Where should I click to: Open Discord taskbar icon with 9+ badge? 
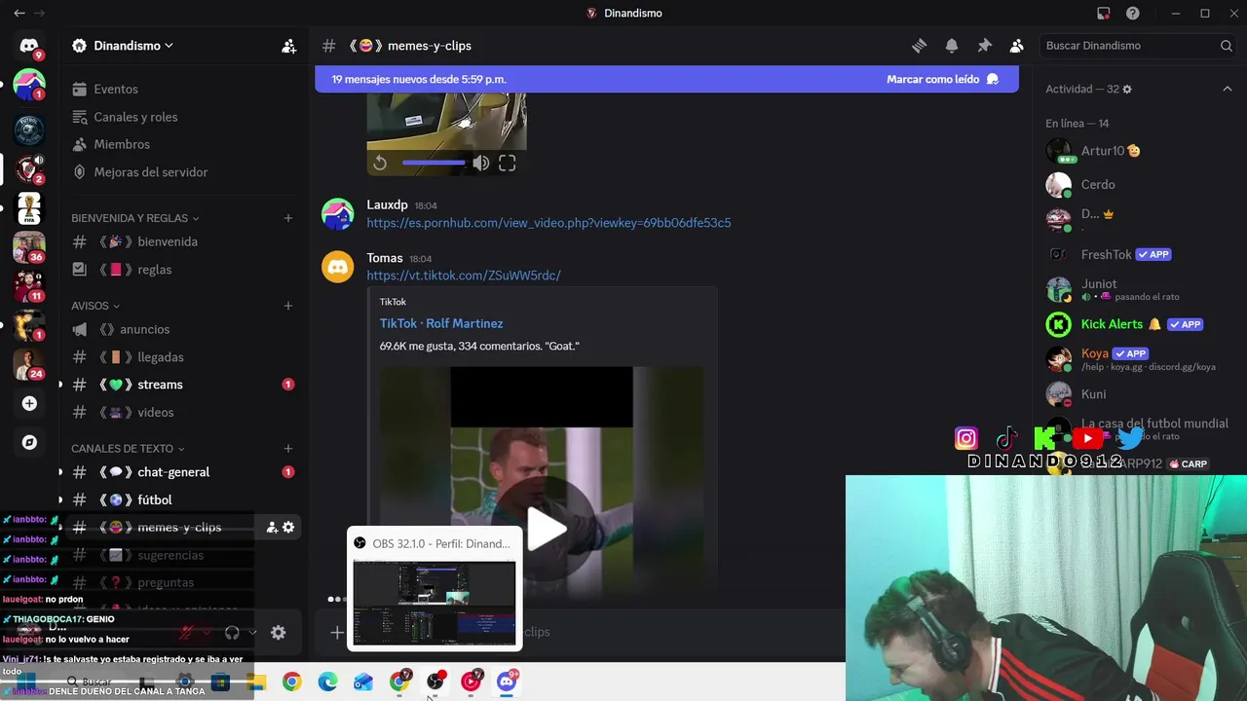[x=507, y=682]
